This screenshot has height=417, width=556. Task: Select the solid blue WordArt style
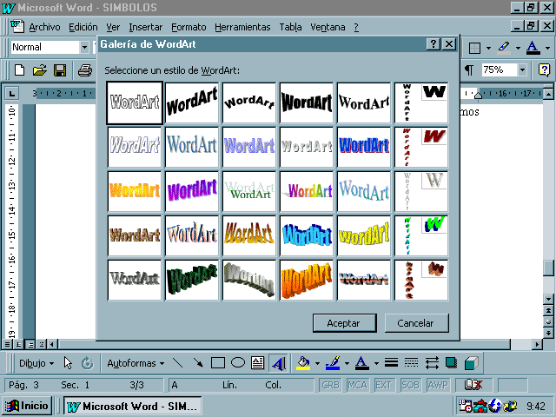pos(364,147)
